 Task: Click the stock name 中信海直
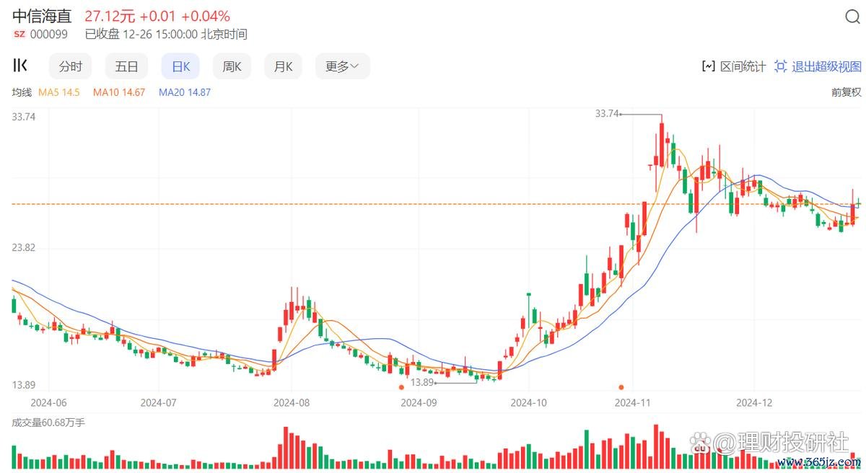pyautogui.click(x=43, y=16)
